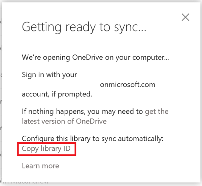Click the "account, if prompted." text
This screenshot has height=186, width=202.
[57, 94]
